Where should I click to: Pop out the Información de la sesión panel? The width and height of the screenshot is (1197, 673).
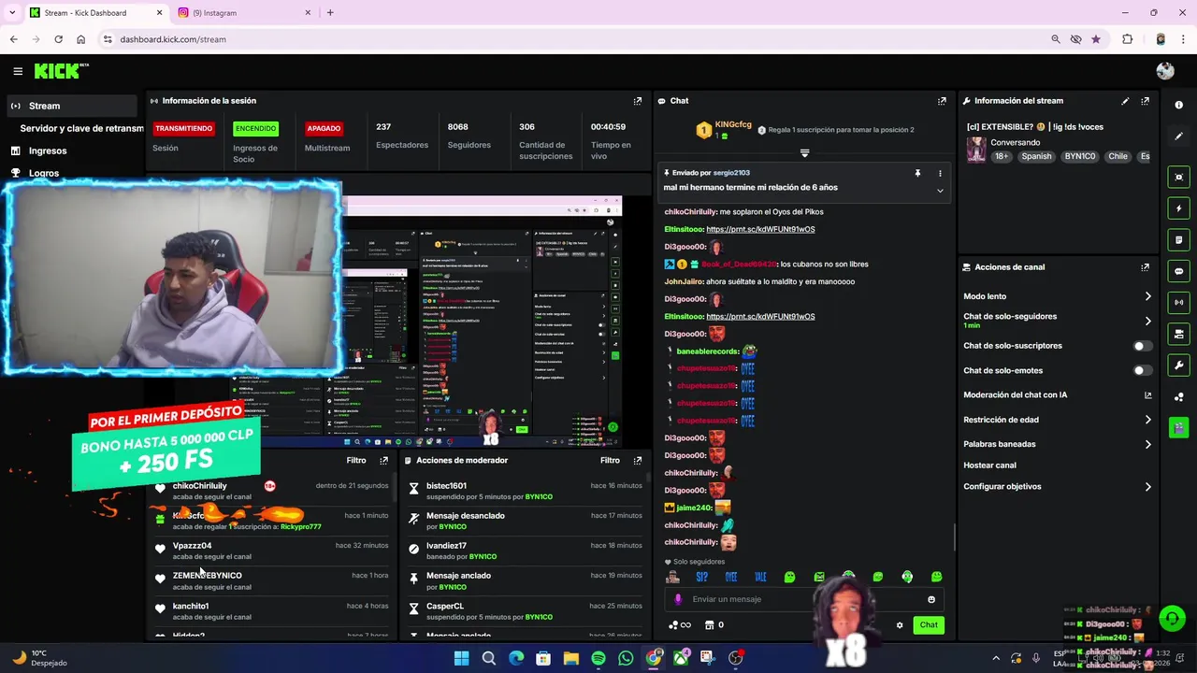point(638,101)
